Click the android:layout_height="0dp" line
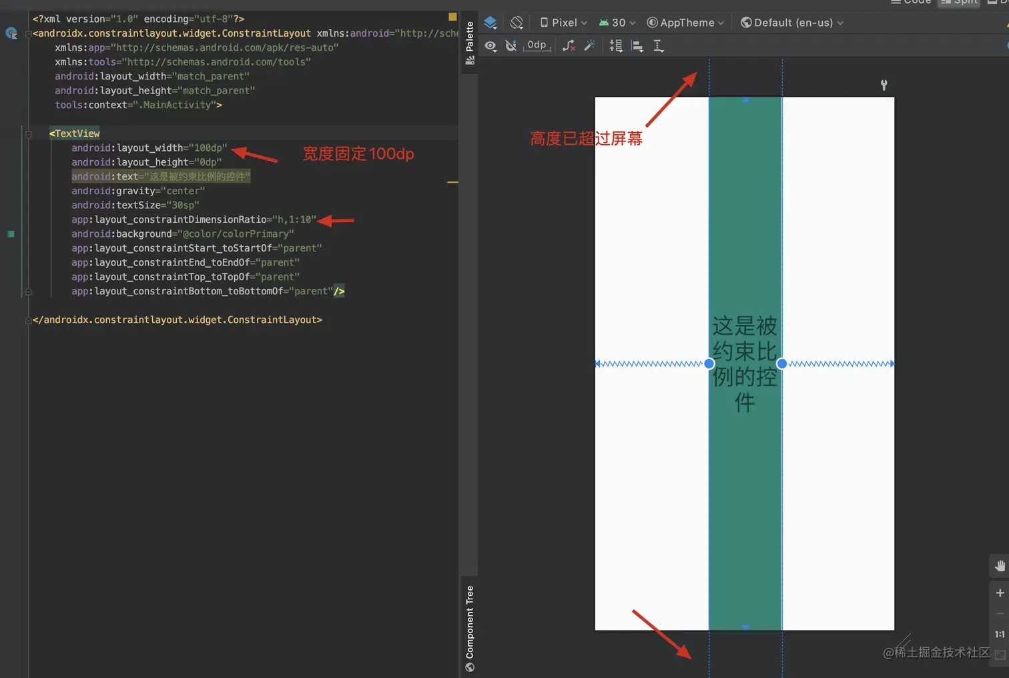 point(146,162)
